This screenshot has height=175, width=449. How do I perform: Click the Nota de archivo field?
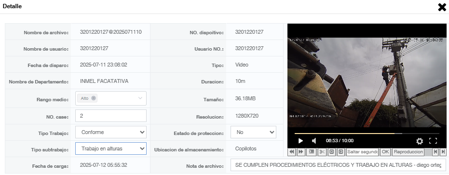pyautogui.click(x=338, y=165)
